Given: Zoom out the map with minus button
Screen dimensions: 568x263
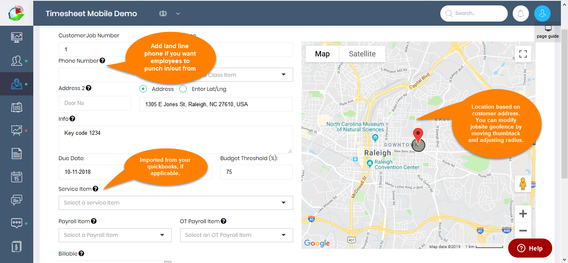Looking at the screenshot, I should pos(523,231).
